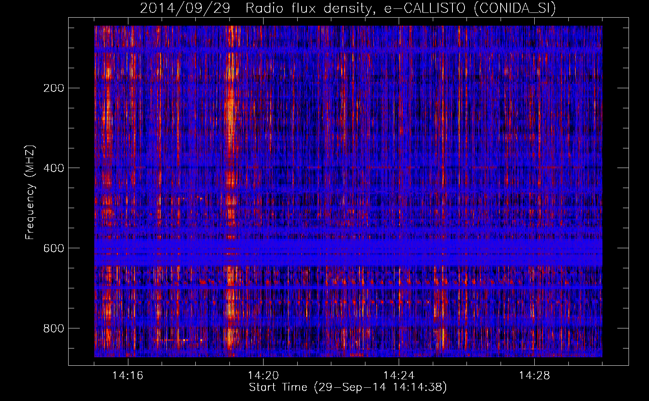Click the 200 frequency tick label
649x401 pixels.
(x=53, y=88)
